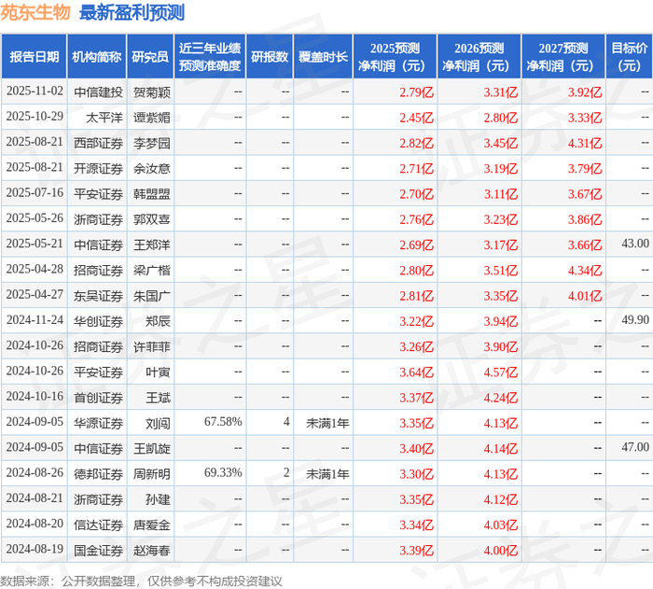Click the 苑东生物 title text
This screenshot has width=653, height=589.
pyautogui.click(x=35, y=13)
